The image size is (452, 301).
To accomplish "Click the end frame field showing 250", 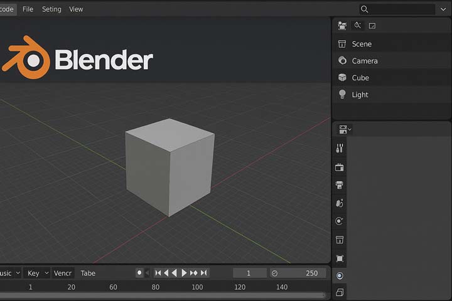I will click(298, 273).
